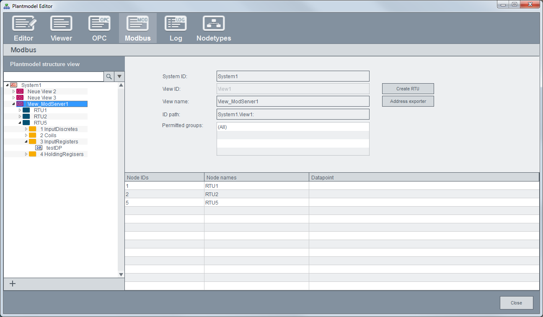Collapse the View_ModServer1 node

pyautogui.click(x=13, y=104)
